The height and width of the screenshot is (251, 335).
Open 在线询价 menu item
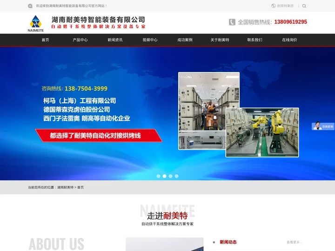[x=289, y=40]
